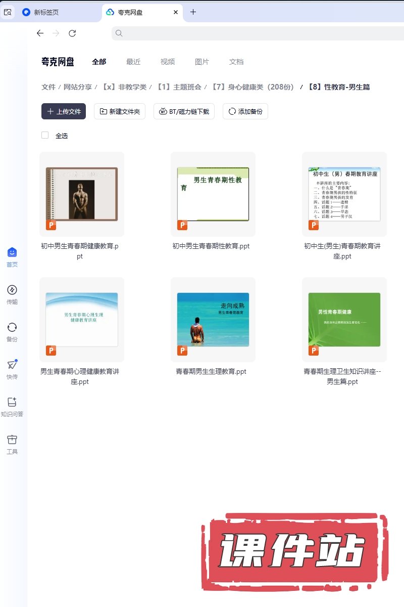
Task: Open 初中男生青春期性教育.ppt file thumbnail
Action: point(213,194)
